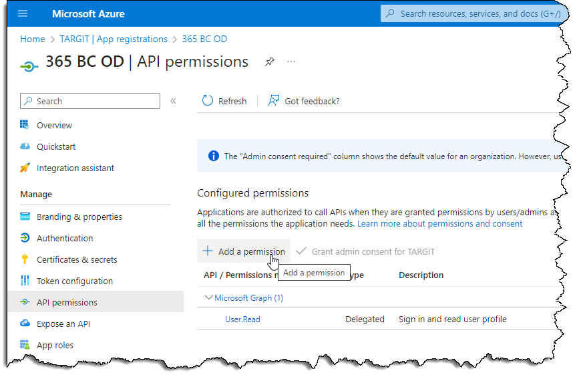Collapse the Microsoft Graph chevron
The image size is (575, 381).
(208, 297)
